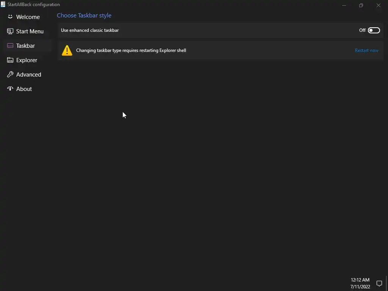The image size is (388, 291).
Task: Click the Explorer shell restart warning text
Action: 131,50
